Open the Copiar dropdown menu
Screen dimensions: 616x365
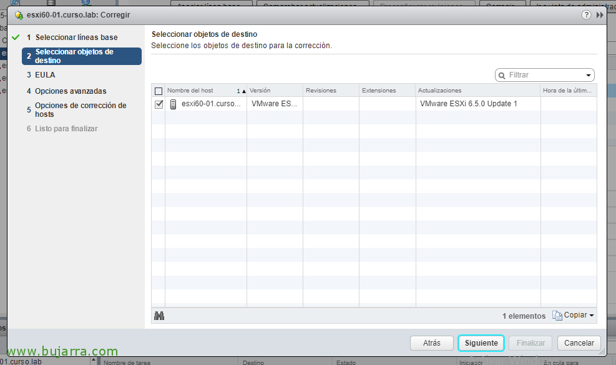tap(592, 316)
